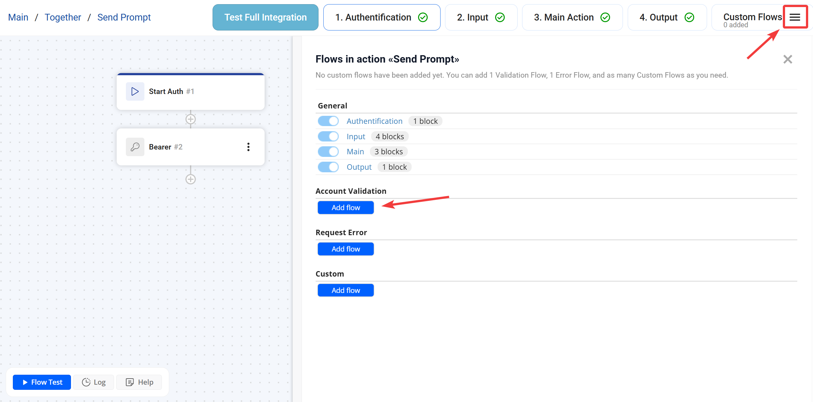Click the play icon on Start Auth block

[x=135, y=91]
